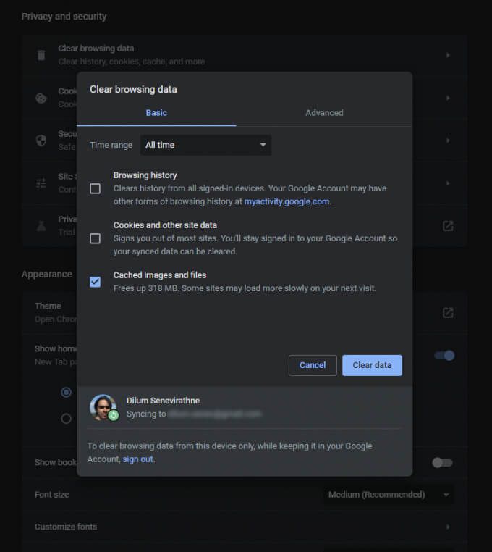Click the Appearance section heading
Image resolution: width=492 pixels, height=552 pixels.
[x=47, y=275]
